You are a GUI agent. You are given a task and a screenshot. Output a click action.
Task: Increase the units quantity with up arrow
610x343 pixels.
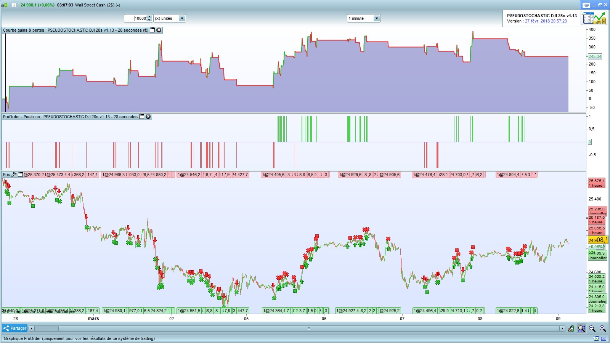tap(149, 17)
